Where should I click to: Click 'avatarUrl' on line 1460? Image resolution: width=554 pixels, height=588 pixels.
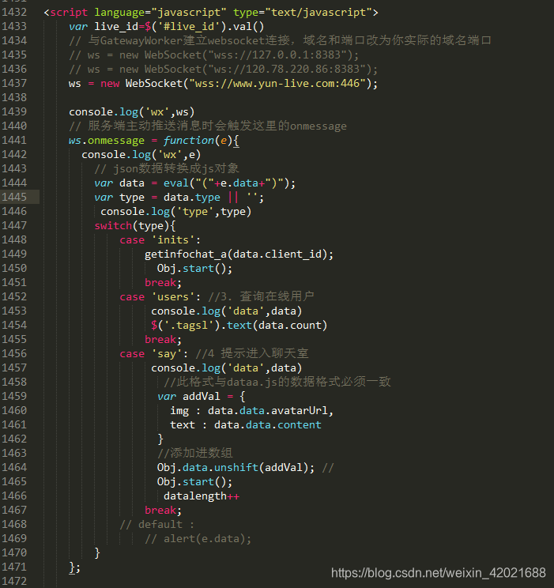pos(299,411)
